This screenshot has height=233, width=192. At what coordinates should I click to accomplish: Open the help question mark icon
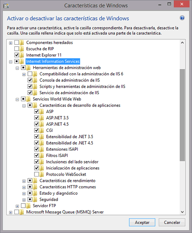click(x=182, y=18)
